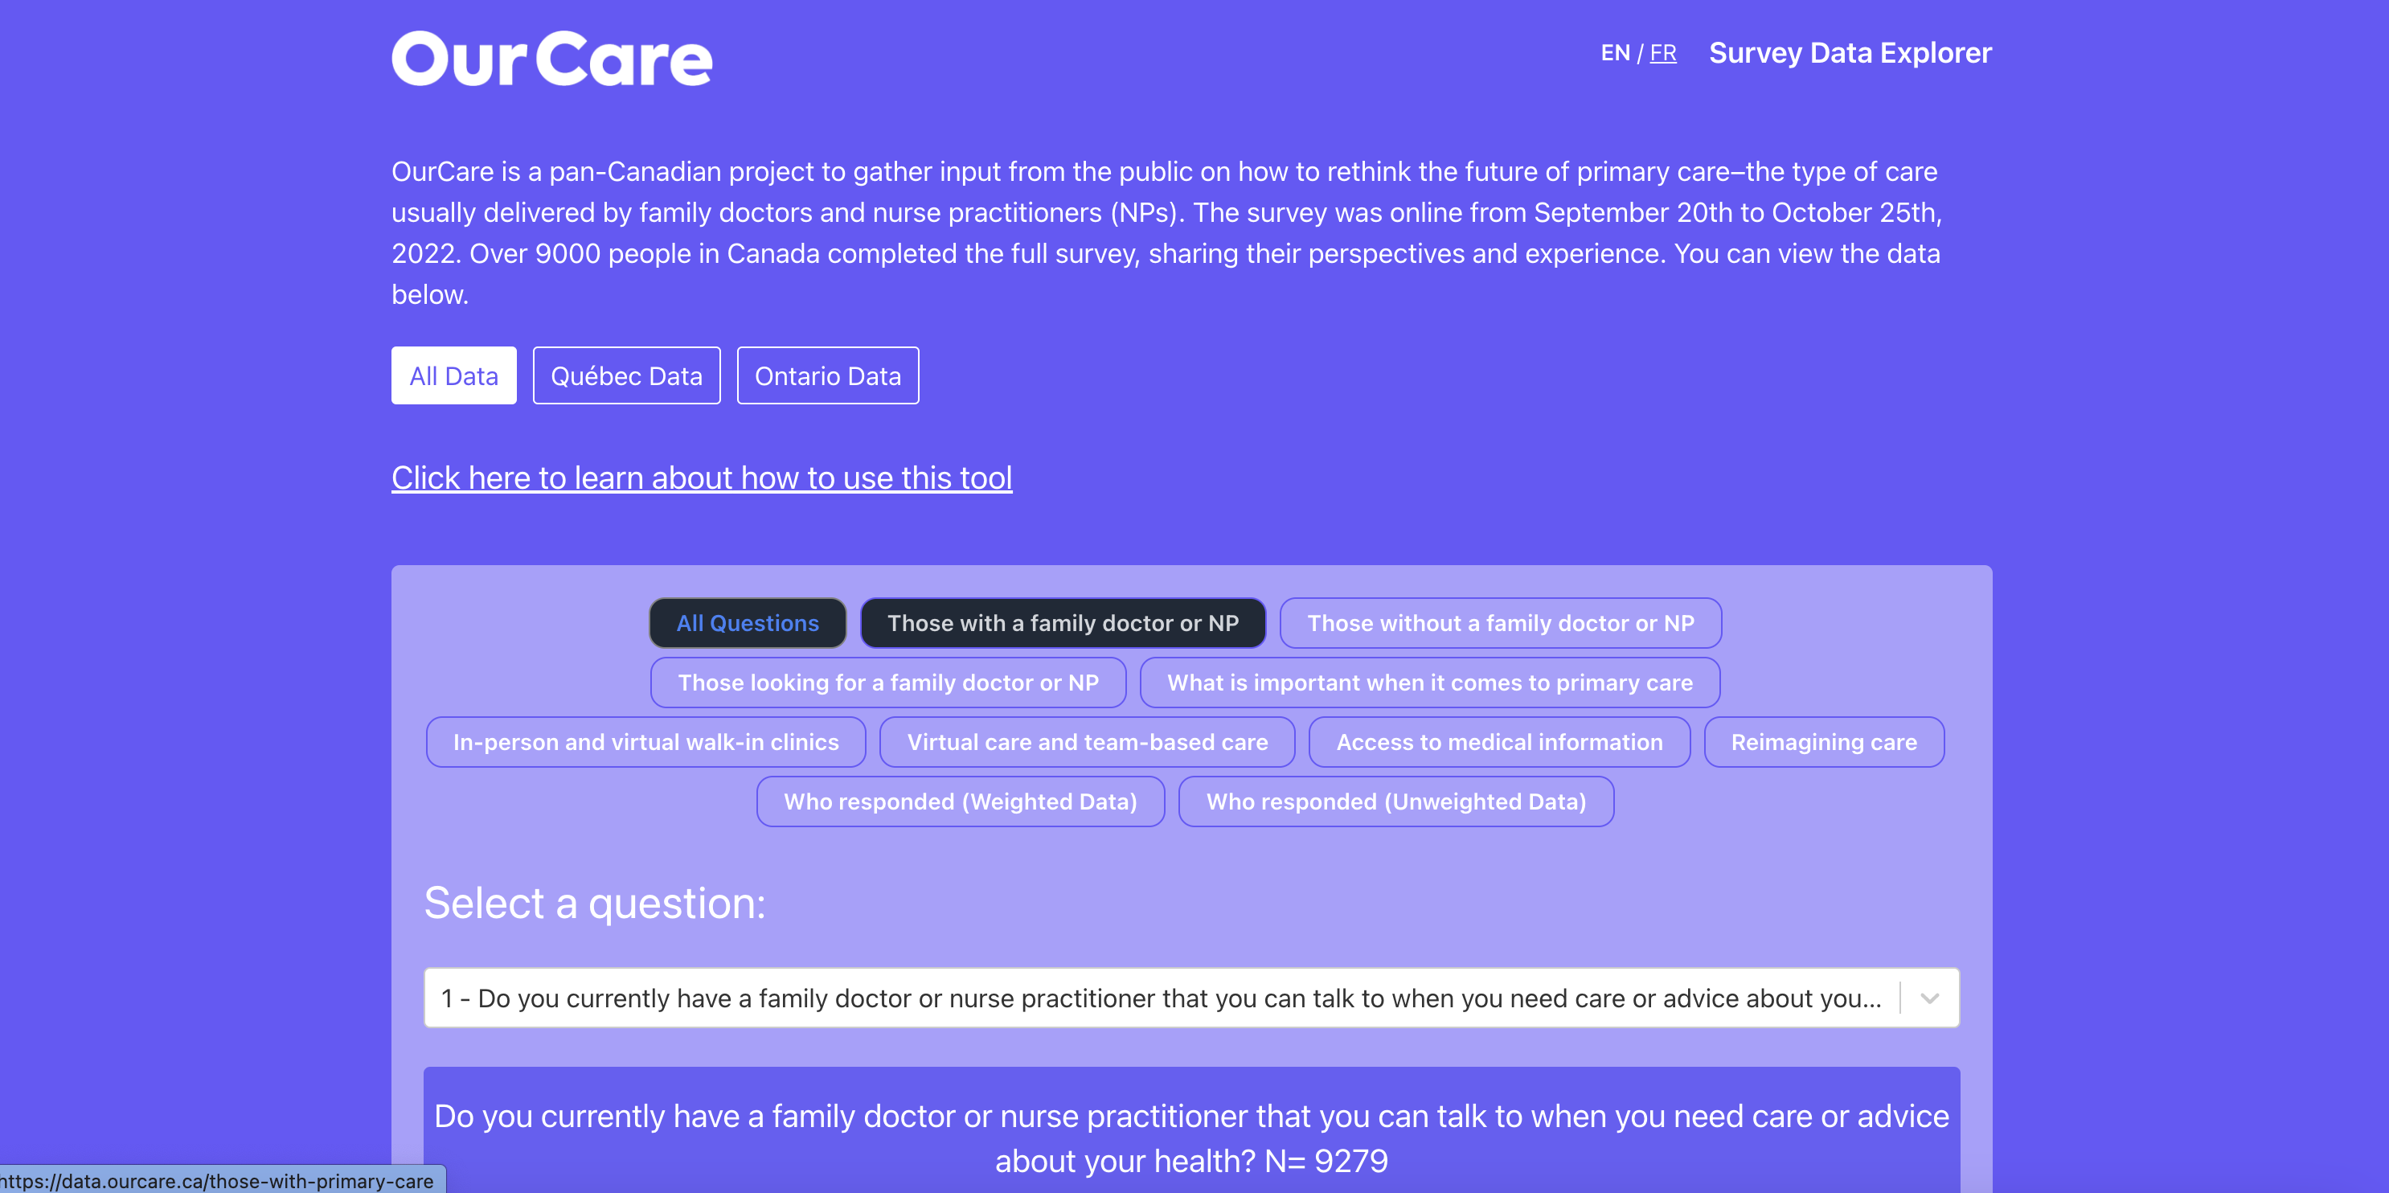Select 'Virtual care and team-based care' icon
Screen dimensions: 2389x1193
click(x=1088, y=742)
